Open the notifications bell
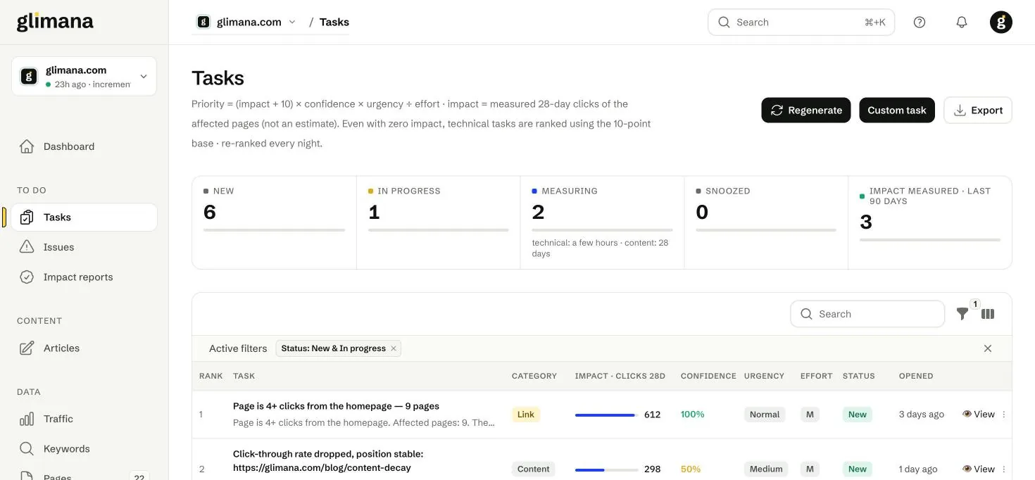Image resolution: width=1035 pixels, height=480 pixels. tap(962, 22)
